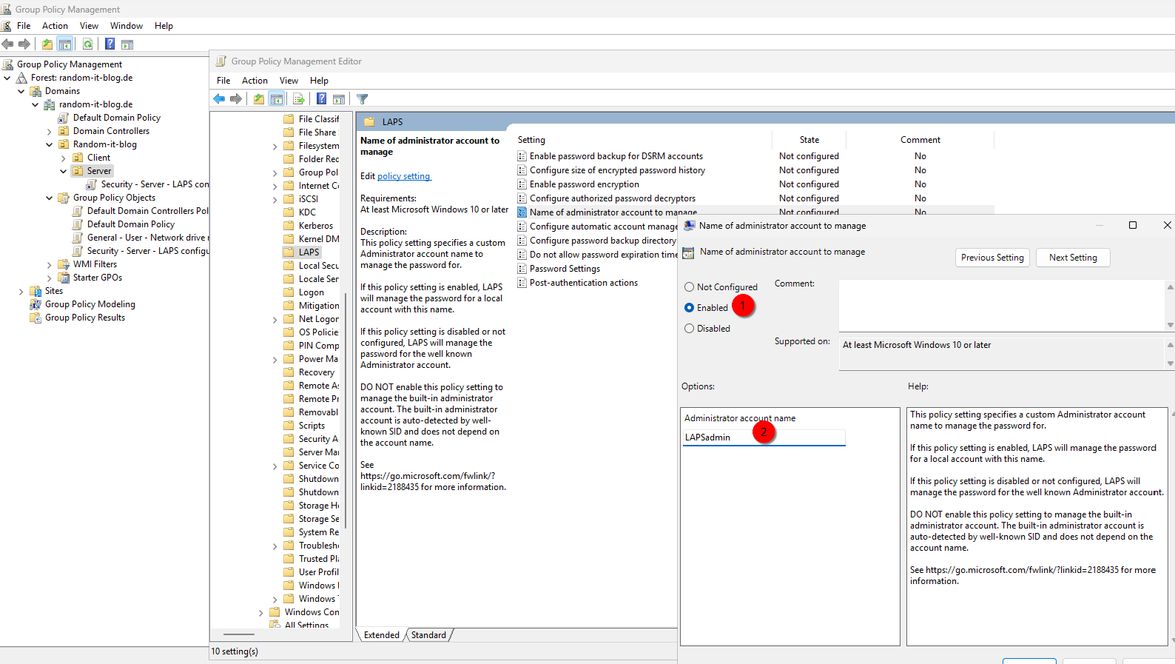Refresh using the main toolbar refresh icon
This screenshot has width=1175, height=664.
point(87,44)
